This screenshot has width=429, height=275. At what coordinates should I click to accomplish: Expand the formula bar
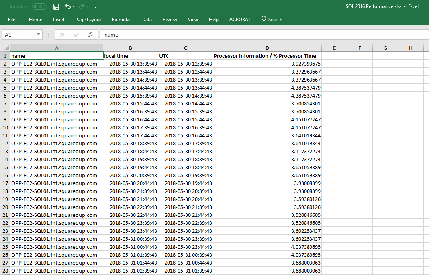426,35
